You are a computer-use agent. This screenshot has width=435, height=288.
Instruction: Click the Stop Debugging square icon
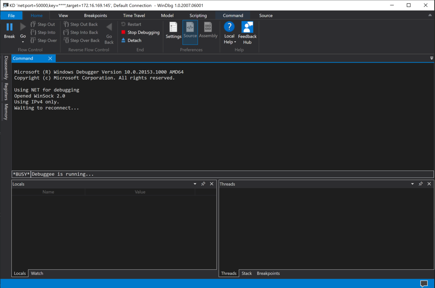point(124,32)
